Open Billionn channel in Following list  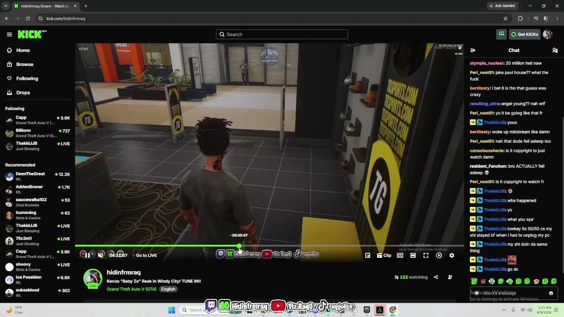[x=37, y=133]
